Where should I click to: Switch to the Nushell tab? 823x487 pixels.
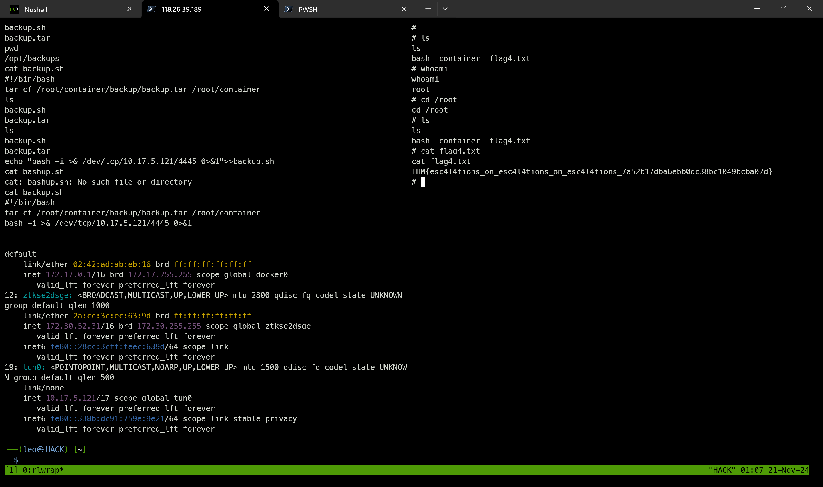click(x=71, y=9)
